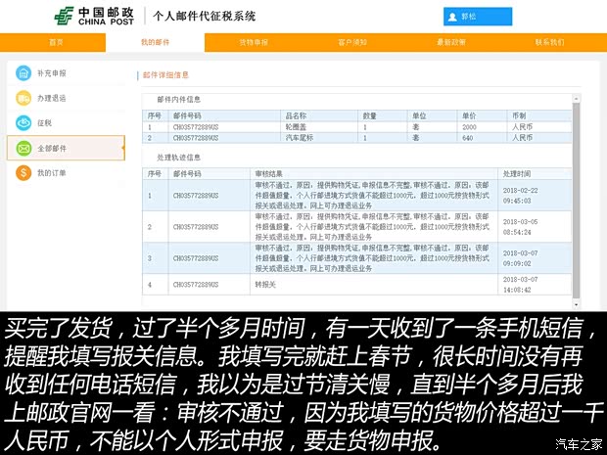The width and height of the screenshot is (607, 455).
Task: Click the 邮件详细信息 section heading
Action: pyautogui.click(x=165, y=75)
